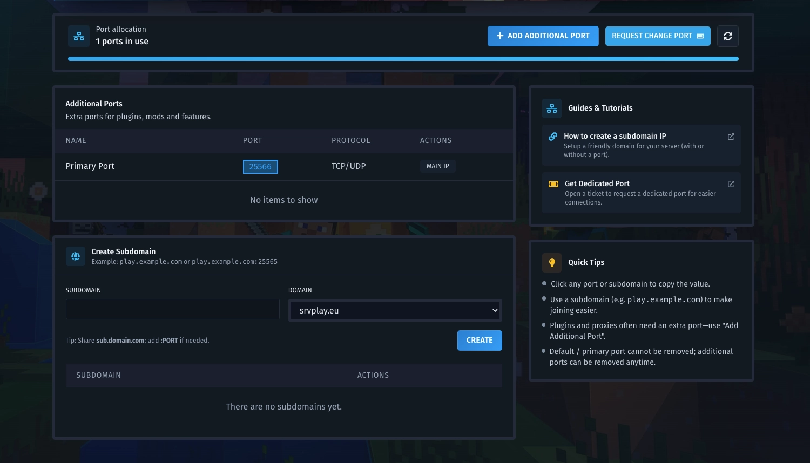Focus the Subdomain input field

(x=173, y=310)
